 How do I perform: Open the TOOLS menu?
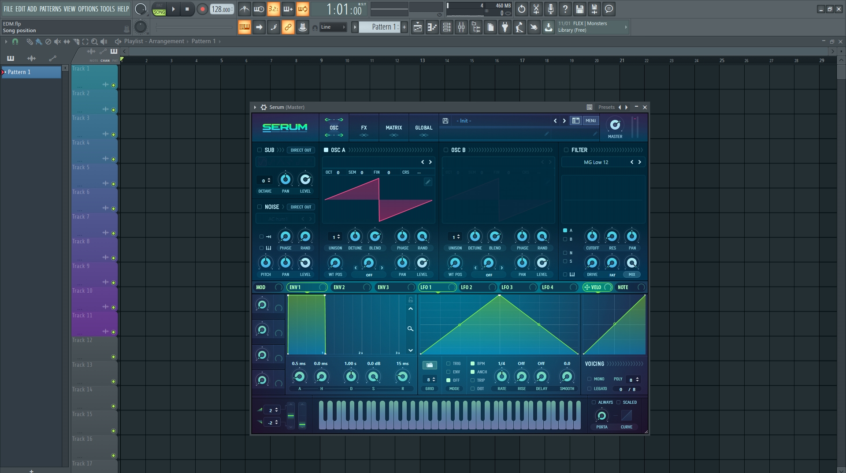click(x=108, y=9)
